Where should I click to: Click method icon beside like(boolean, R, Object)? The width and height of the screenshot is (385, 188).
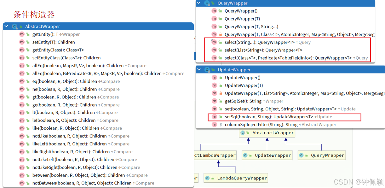click(x=22, y=128)
